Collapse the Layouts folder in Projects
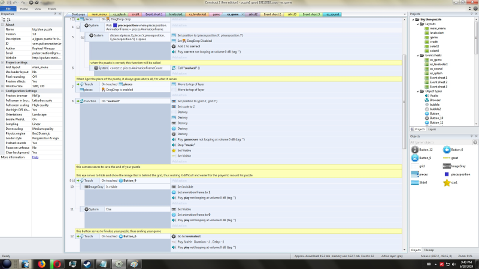 click(418, 24)
